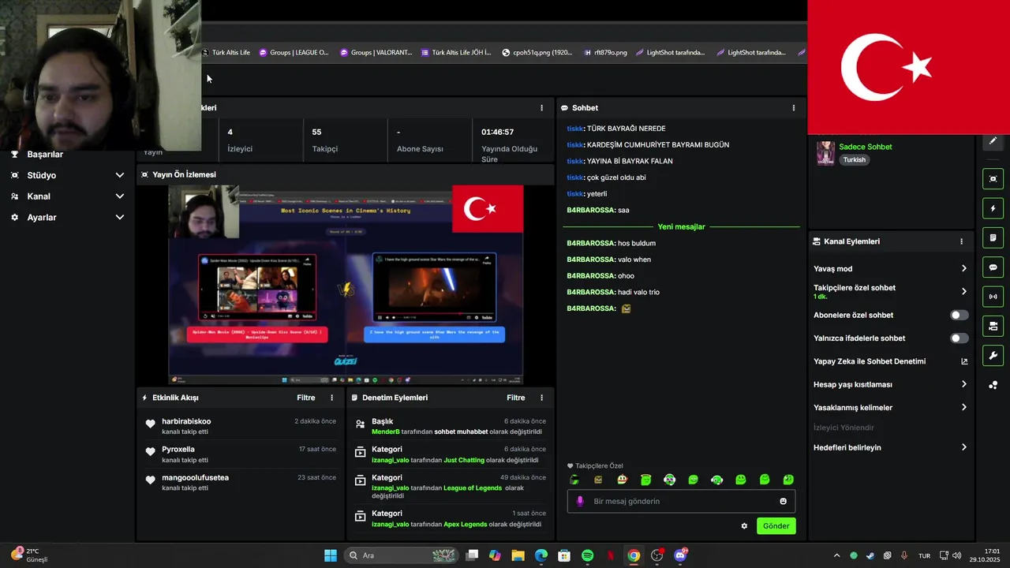Click the tiskk 'TÜRK BAYRAĞI NEREDE' message
1010x568 pixels.
point(616,129)
